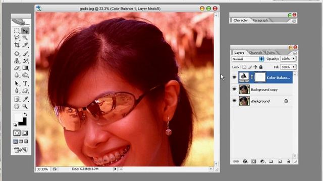Select the Rectangular Marquee tool
The image size is (323, 181).
point(17,31)
